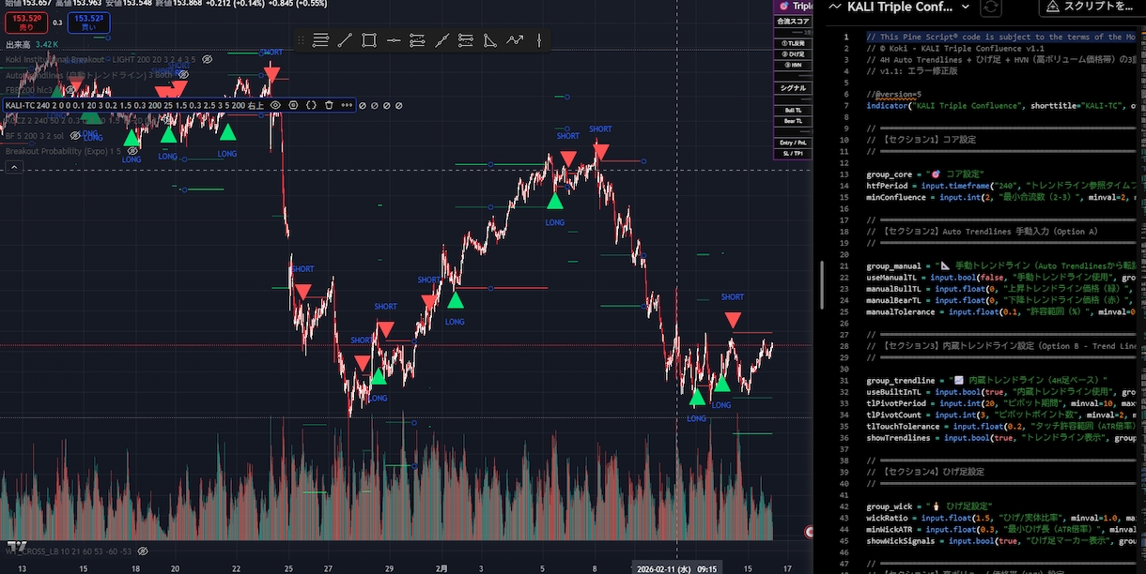Toggle KALI-TC indicator visibility eye

click(x=275, y=105)
